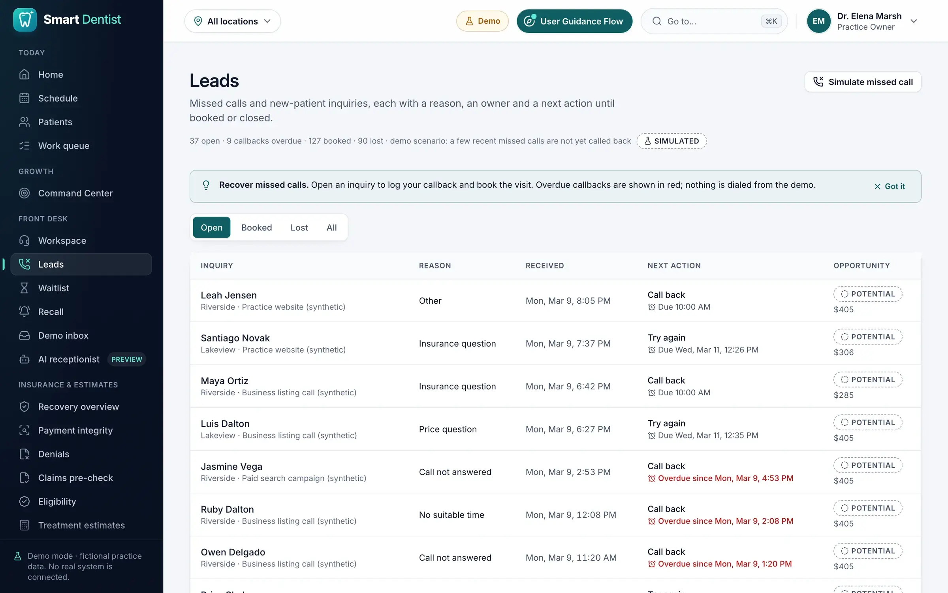Focus the Go to... search field
948x593 pixels.
(714, 21)
